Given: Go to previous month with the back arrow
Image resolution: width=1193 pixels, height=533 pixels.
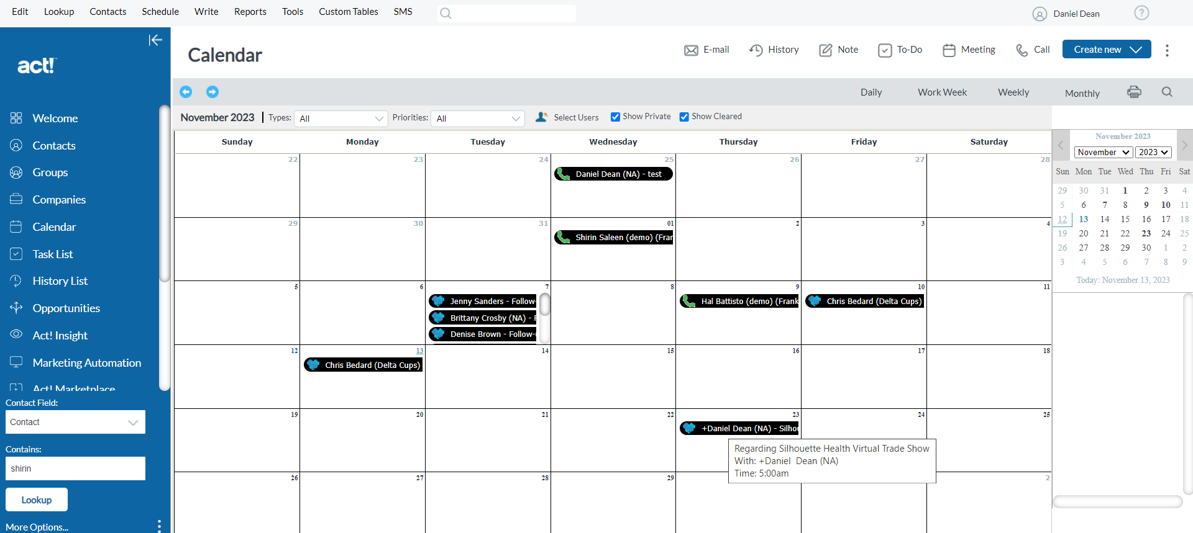Looking at the screenshot, I should (x=186, y=92).
